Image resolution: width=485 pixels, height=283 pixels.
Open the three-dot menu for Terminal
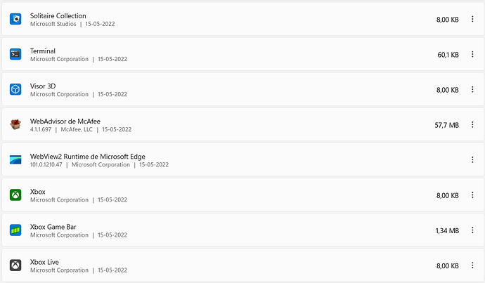(x=472, y=54)
